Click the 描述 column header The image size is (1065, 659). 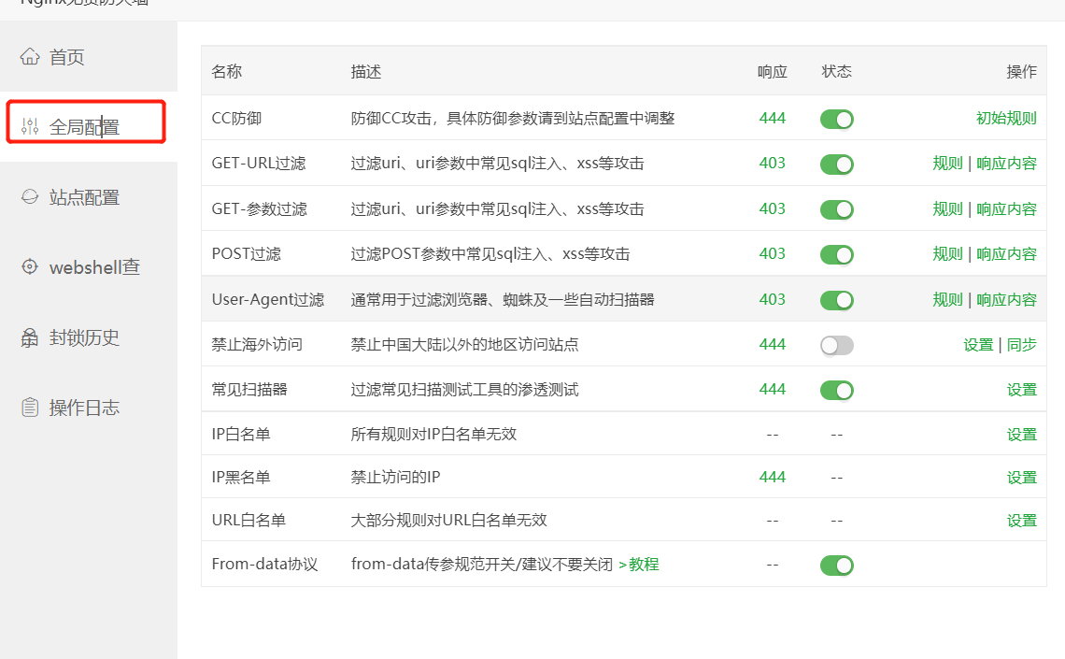[365, 71]
